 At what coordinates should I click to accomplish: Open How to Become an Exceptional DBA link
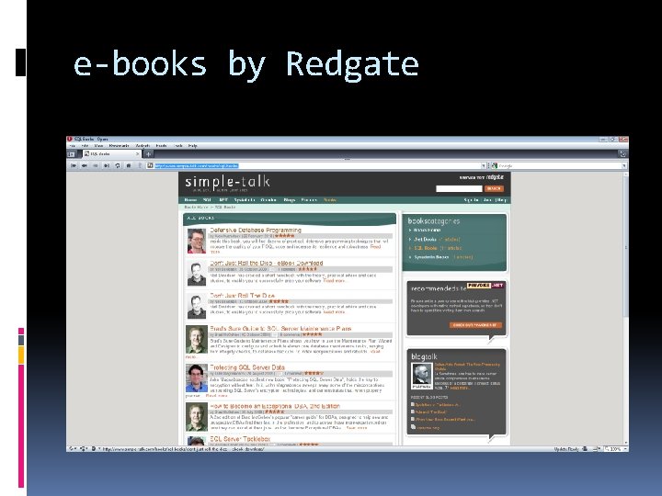click(x=275, y=406)
